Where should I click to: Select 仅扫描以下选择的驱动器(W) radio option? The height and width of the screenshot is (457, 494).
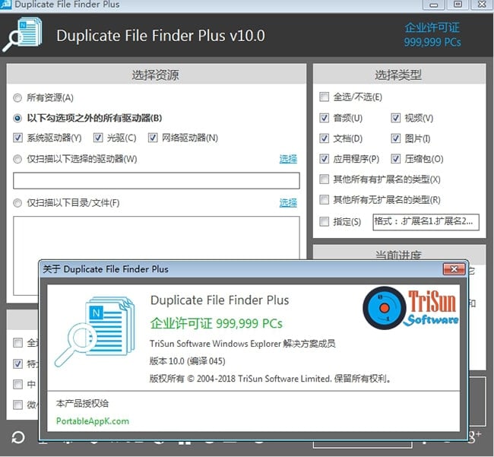pyautogui.click(x=17, y=159)
